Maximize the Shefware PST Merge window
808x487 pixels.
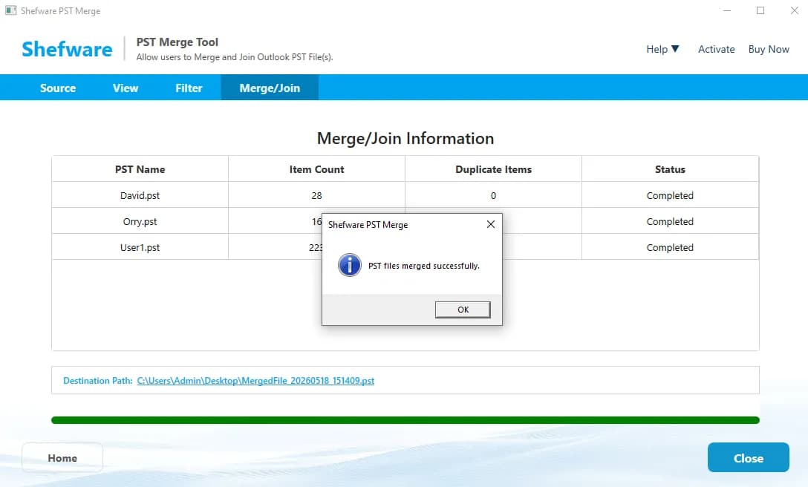point(760,10)
